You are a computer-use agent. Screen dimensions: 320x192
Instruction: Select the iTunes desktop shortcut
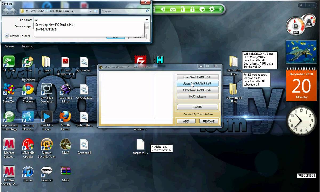(x=28, y=174)
